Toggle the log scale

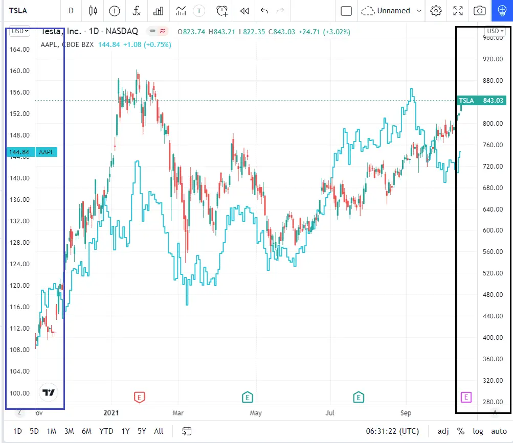pos(478,431)
